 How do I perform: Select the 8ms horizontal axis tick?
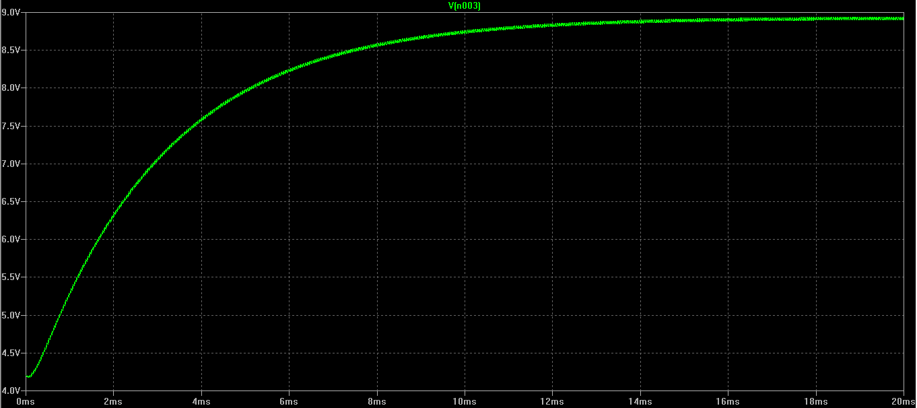pos(377,401)
